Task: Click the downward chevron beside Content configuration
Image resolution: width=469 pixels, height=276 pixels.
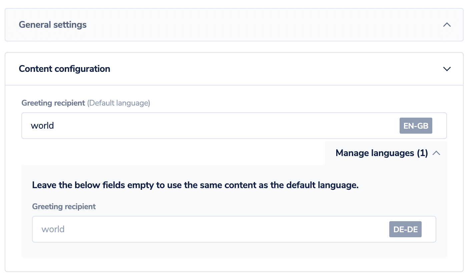Action: [447, 69]
